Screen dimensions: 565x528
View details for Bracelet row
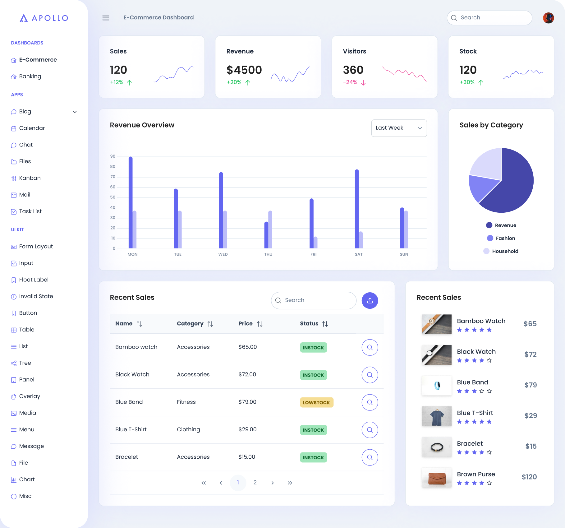(370, 457)
